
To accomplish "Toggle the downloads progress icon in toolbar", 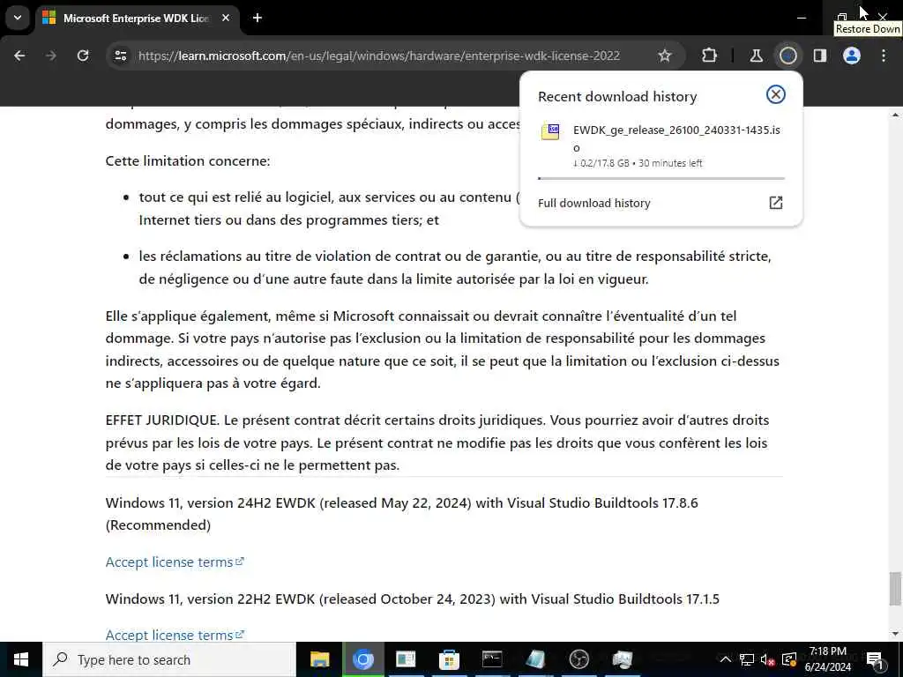I will pos(787,56).
